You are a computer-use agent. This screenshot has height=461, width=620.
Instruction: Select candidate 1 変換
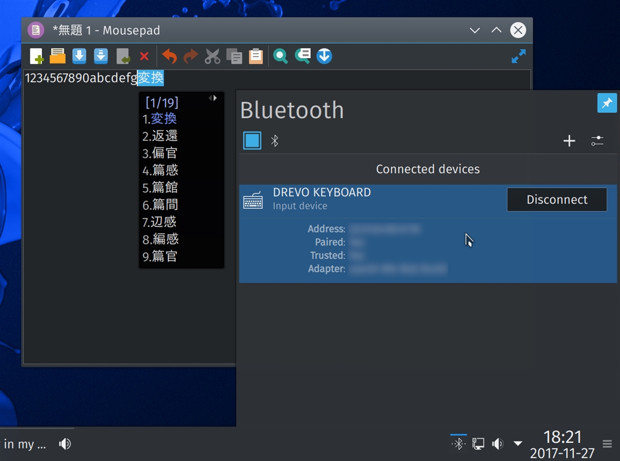(x=159, y=119)
